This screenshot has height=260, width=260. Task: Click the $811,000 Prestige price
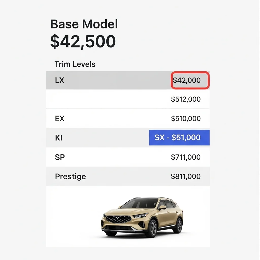(186, 176)
